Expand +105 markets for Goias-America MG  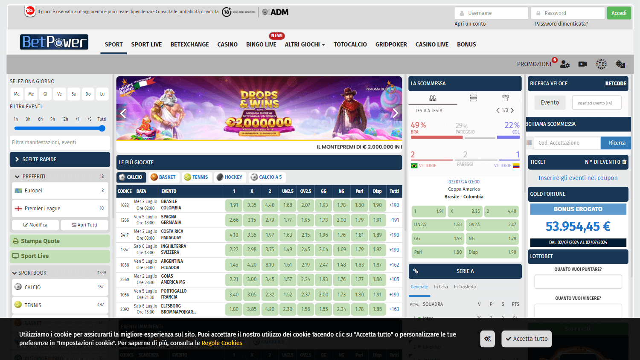394,279
